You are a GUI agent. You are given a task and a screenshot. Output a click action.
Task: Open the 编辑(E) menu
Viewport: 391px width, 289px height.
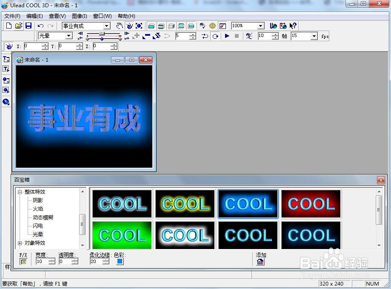[34, 16]
